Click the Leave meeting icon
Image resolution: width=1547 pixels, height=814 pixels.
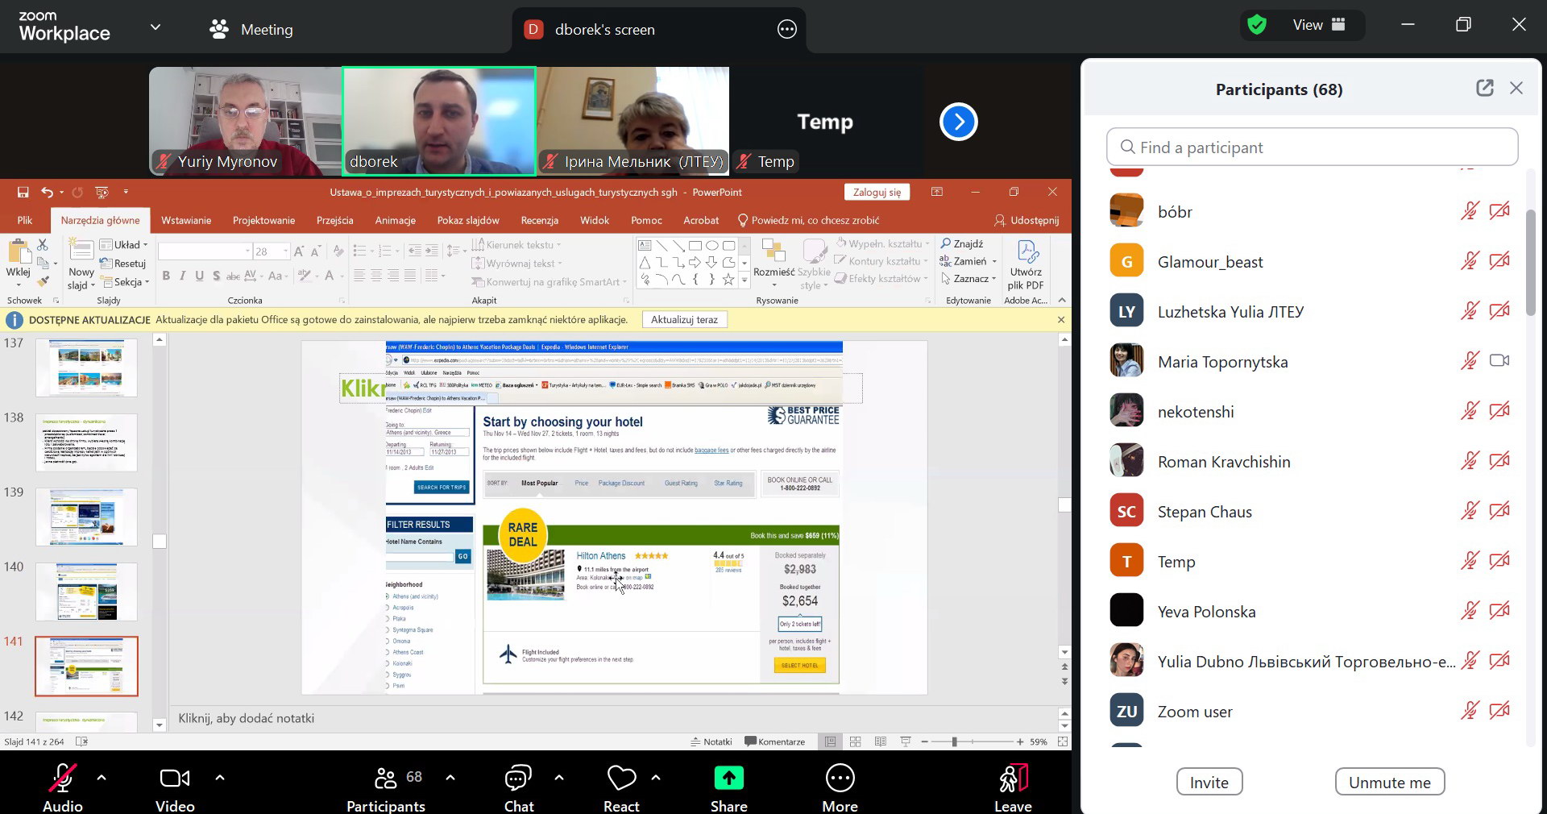[x=1013, y=779]
